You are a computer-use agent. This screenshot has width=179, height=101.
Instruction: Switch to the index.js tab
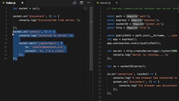[11, 3]
